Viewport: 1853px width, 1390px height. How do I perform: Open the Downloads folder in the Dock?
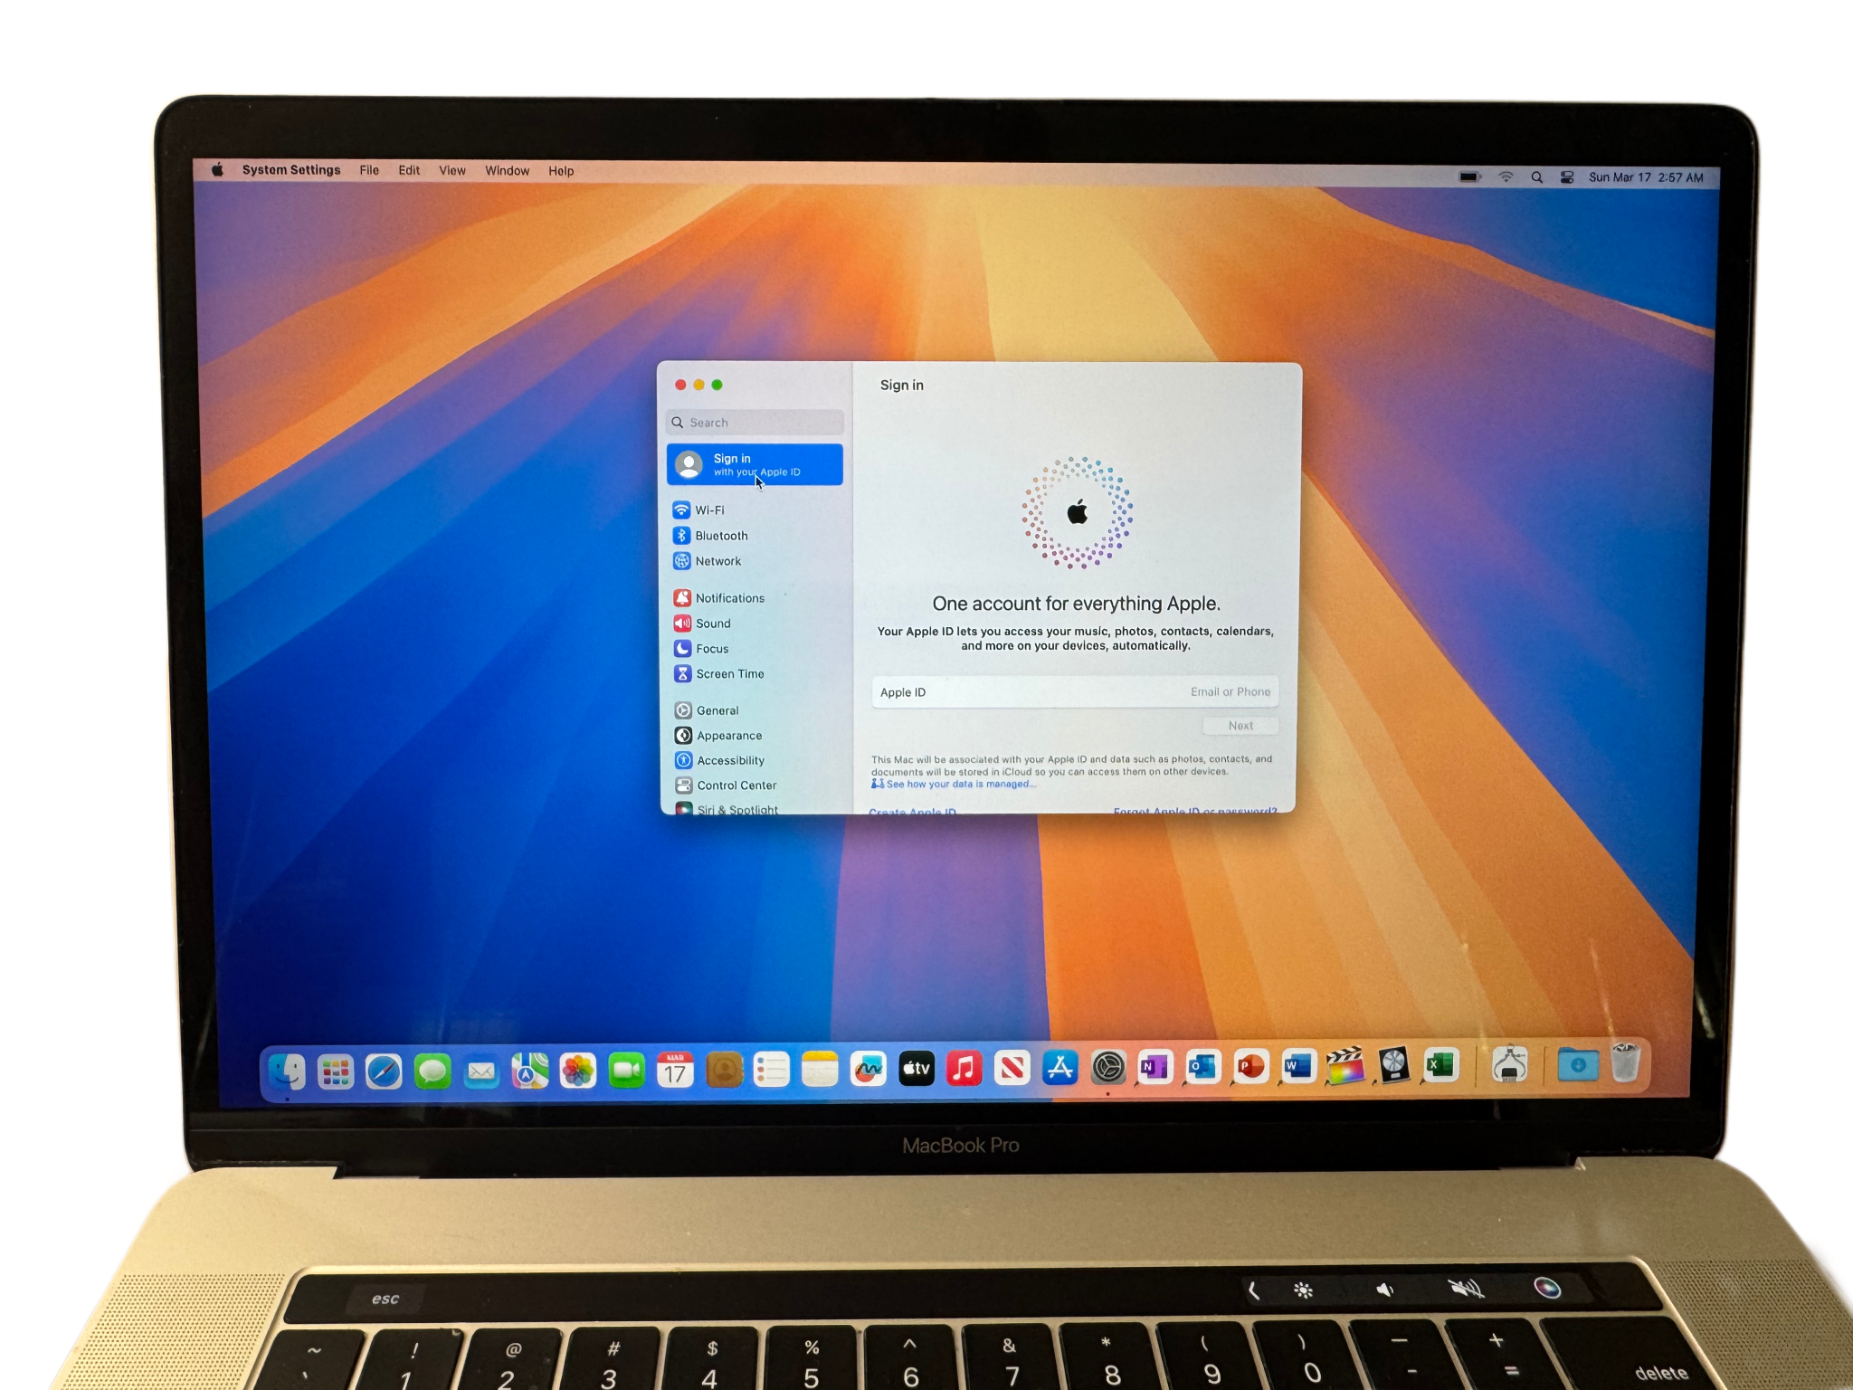(x=1577, y=1064)
